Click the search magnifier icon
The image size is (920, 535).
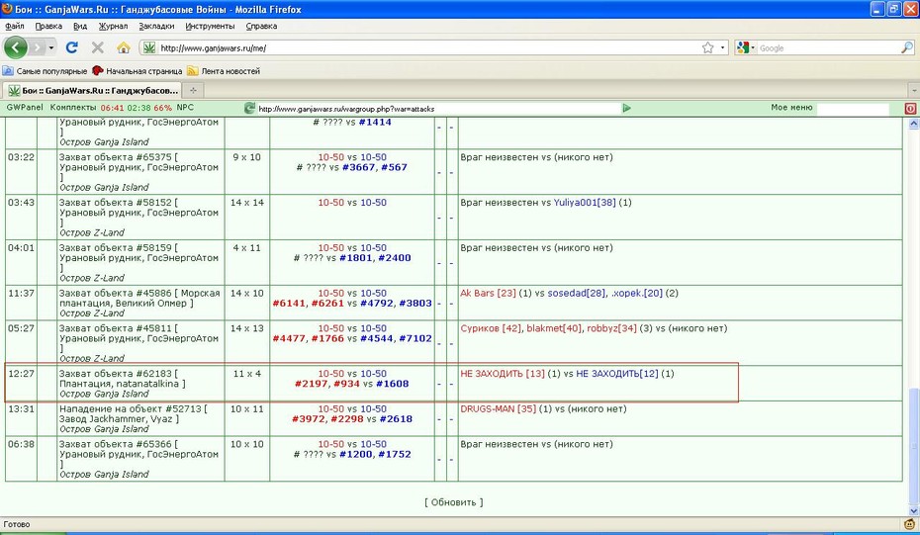pos(907,48)
